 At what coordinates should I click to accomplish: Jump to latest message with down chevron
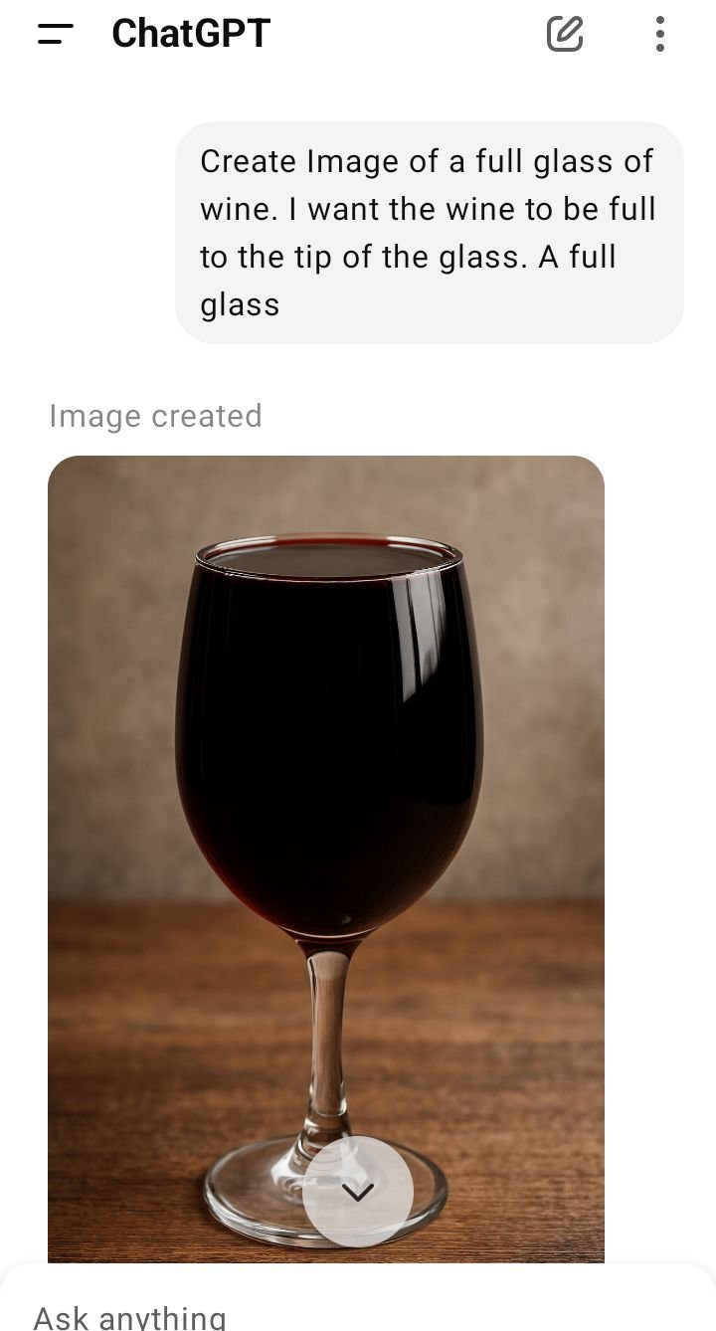pos(358,1191)
